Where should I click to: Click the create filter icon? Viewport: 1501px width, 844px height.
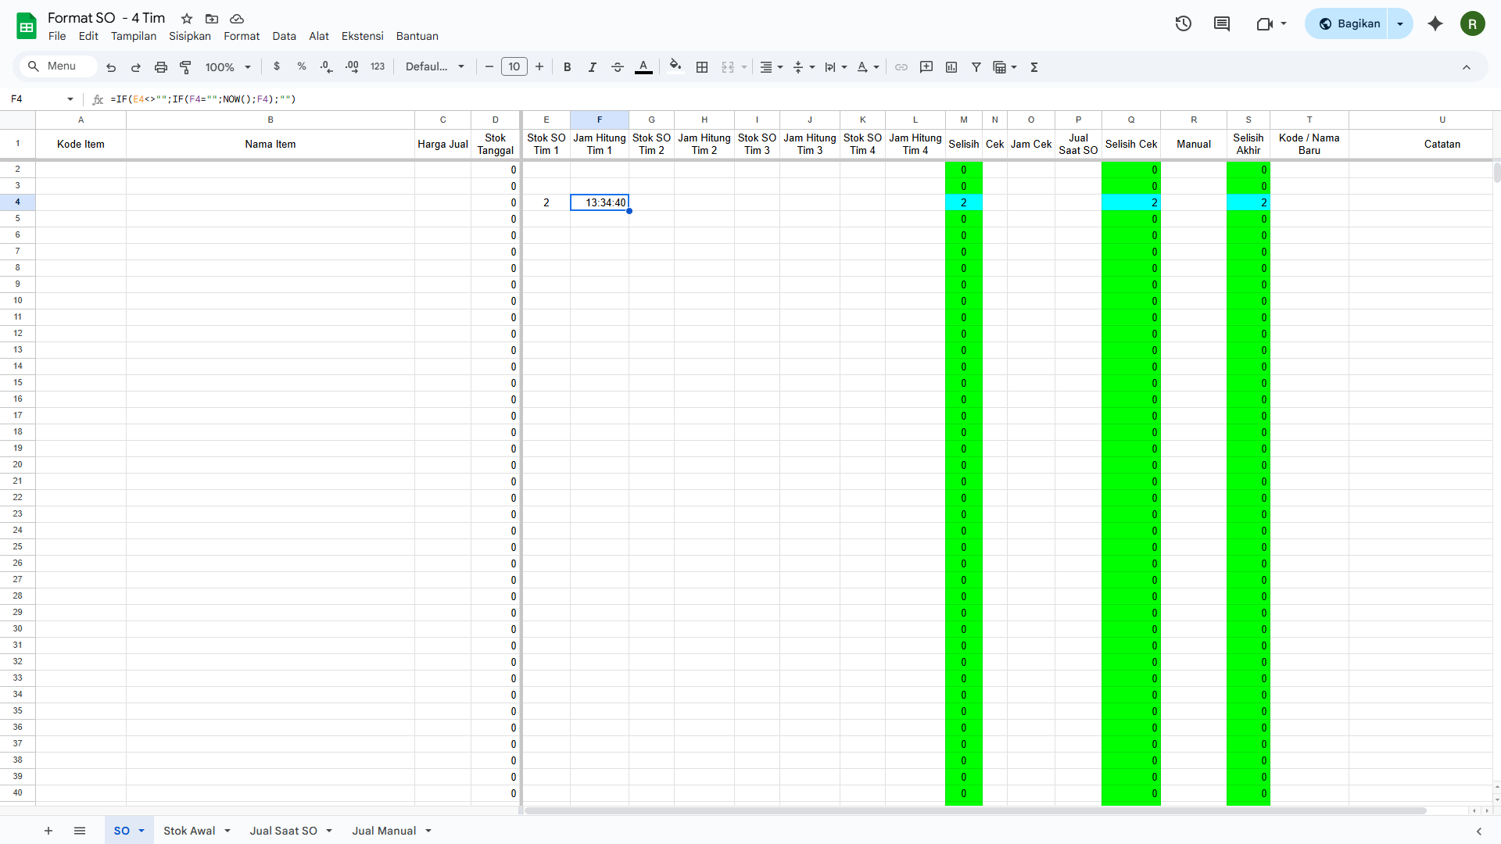(976, 67)
